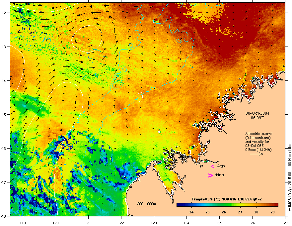Click the temperature color bar
Screen dimensions: 292x226
pos(227,205)
